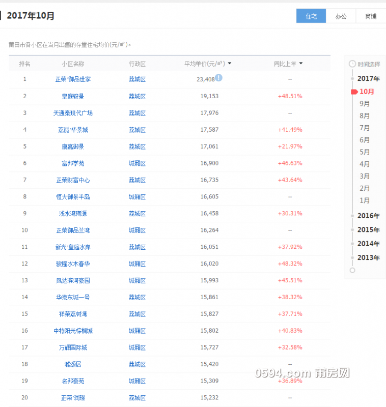Open the 正荣财富中心 community link

click(73, 180)
